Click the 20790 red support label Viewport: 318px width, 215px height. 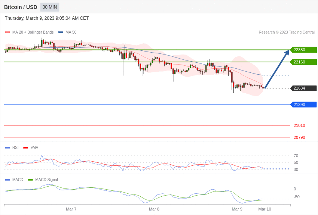click(299, 137)
